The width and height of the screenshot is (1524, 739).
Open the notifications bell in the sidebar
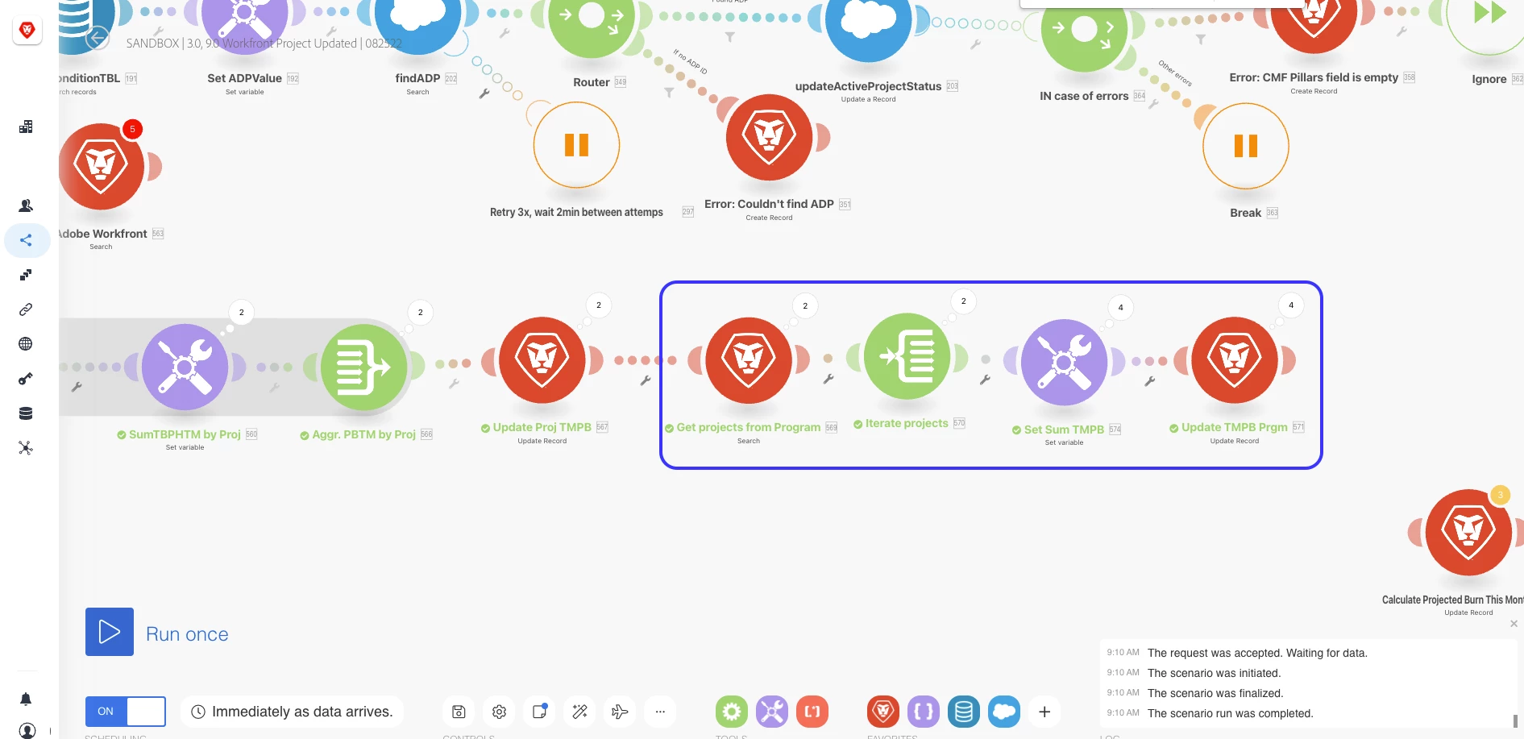click(x=26, y=699)
